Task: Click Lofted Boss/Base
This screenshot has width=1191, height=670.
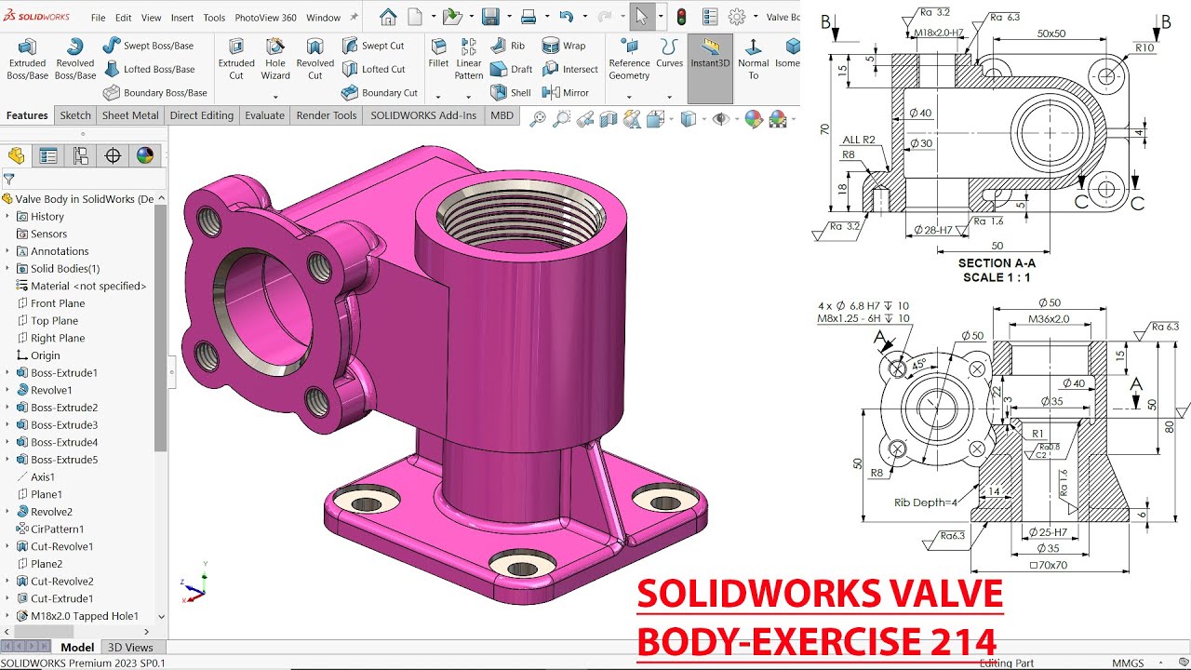Action: pyautogui.click(x=148, y=69)
